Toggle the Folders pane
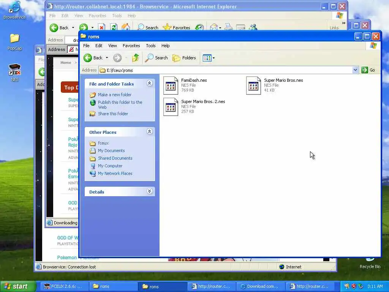 [184, 58]
